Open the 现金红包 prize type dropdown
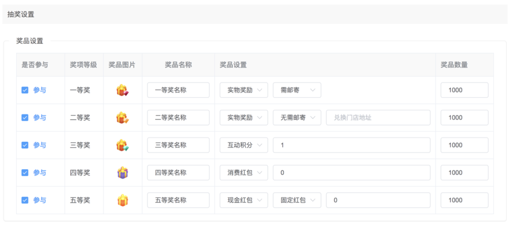Viewport: 511px width, 226px height. pyautogui.click(x=244, y=200)
